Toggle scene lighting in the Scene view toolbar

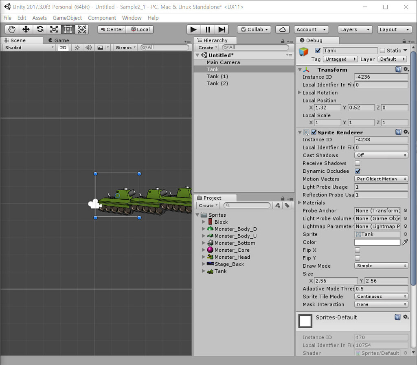click(77, 47)
